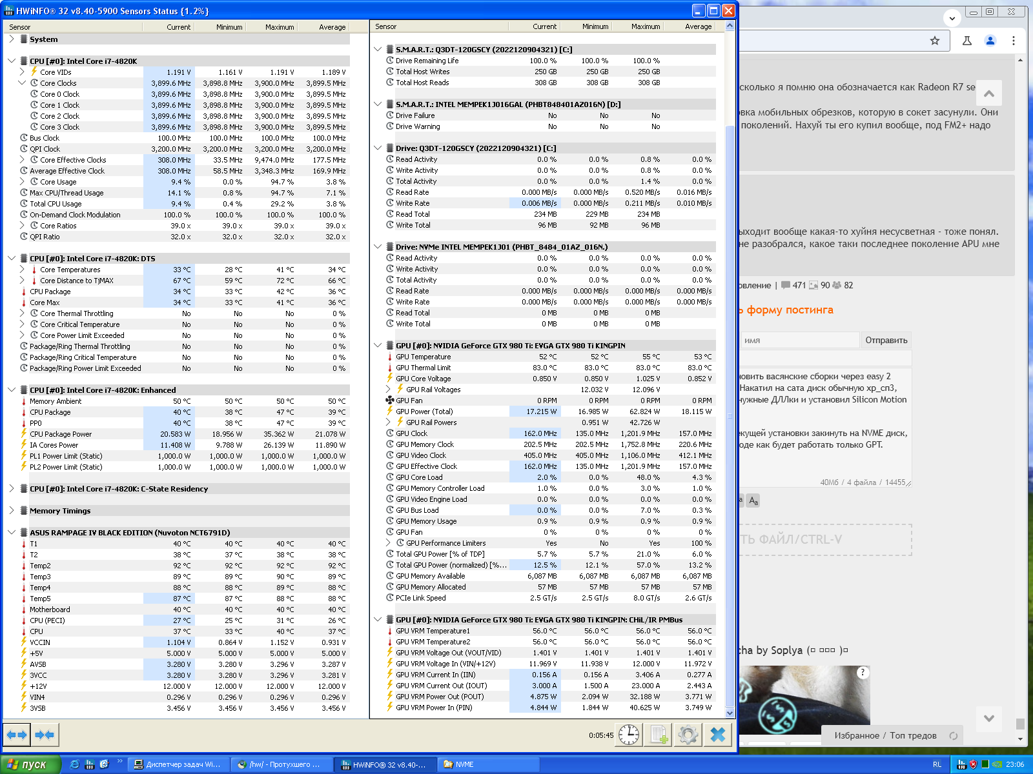Click HWiNFO right pane scrollbar up arrow
The width and height of the screenshot is (1033, 774).
[x=730, y=26]
